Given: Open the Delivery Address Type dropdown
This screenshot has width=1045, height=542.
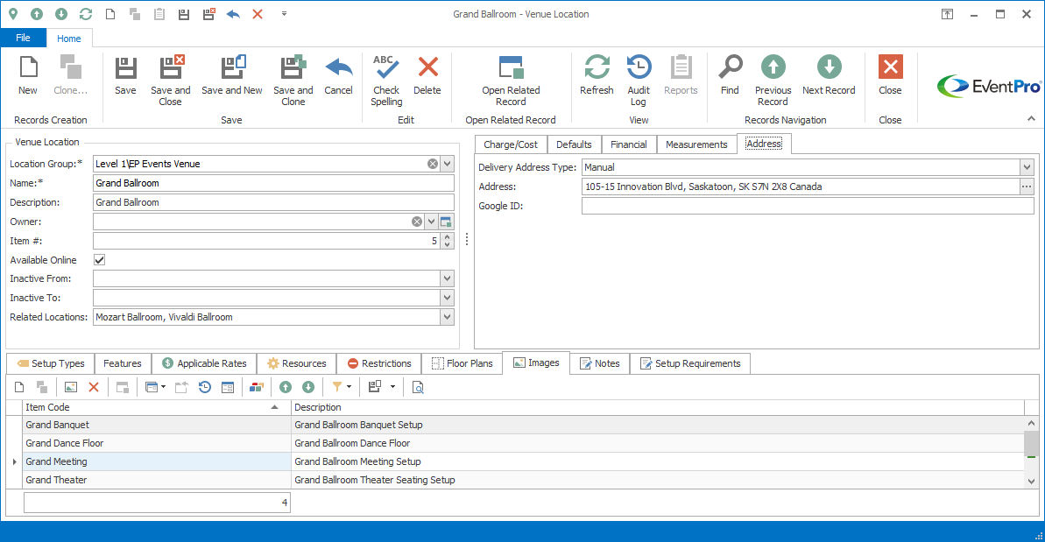Looking at the screenshot, I should coord(1027,168).
